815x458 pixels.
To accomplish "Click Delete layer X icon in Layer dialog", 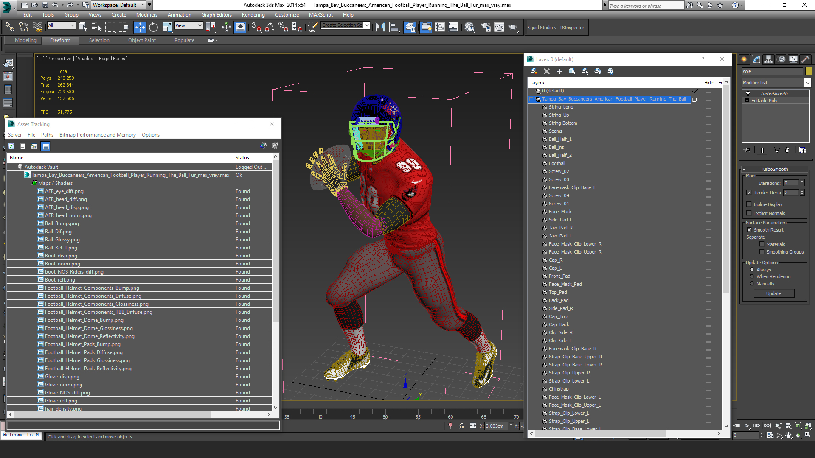I will click(x=547, y=71).
